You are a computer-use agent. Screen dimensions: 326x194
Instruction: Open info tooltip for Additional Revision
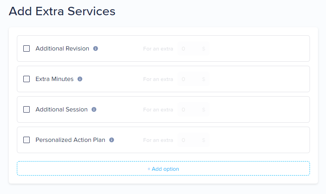96,48
